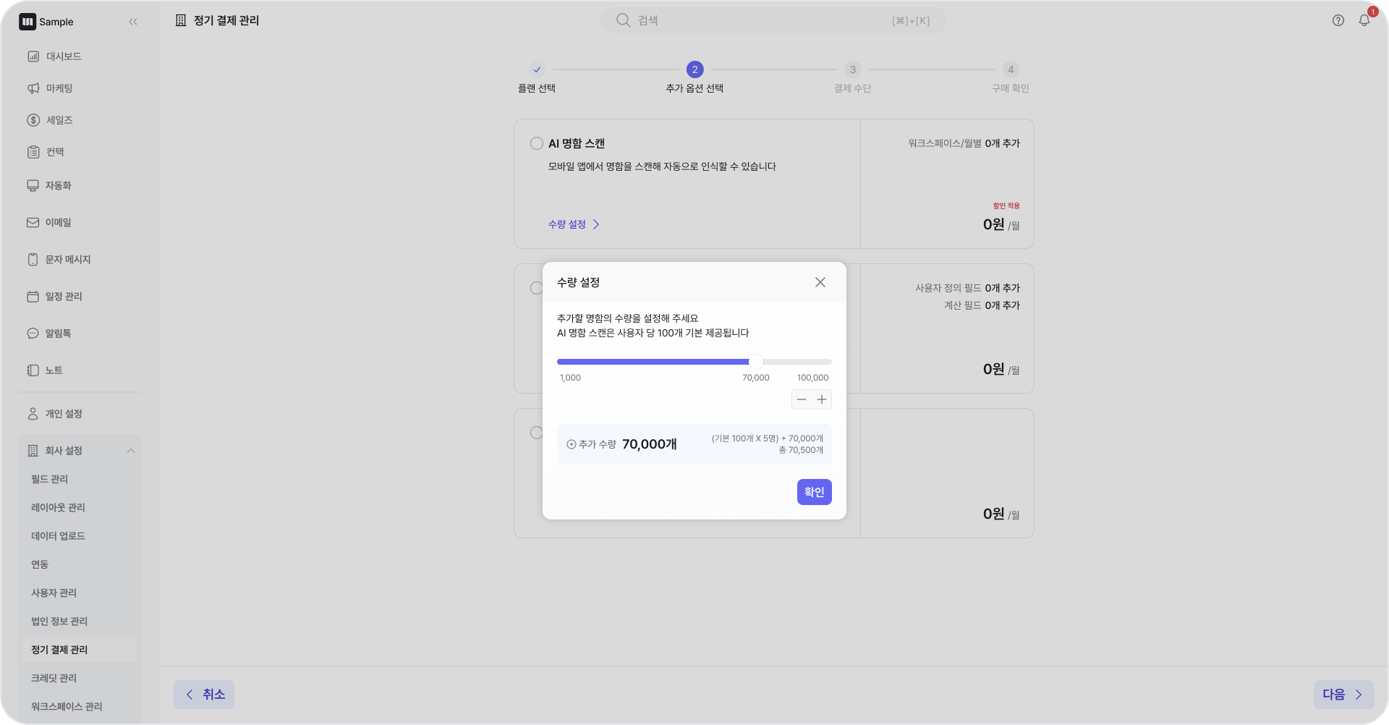Open the notifications bell icon

pos(1364,21)
